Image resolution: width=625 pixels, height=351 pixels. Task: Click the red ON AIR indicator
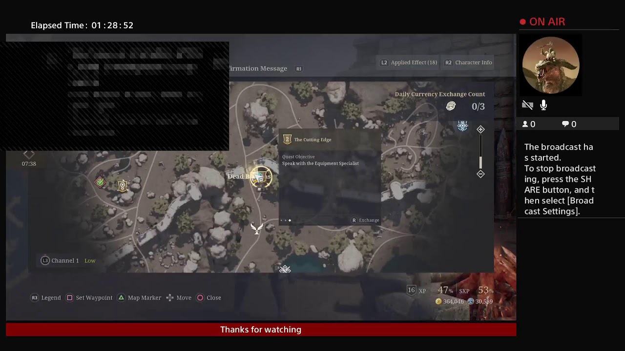click(542, 22)
